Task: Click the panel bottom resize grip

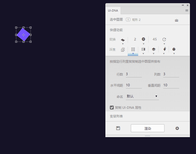Action: 147,136
